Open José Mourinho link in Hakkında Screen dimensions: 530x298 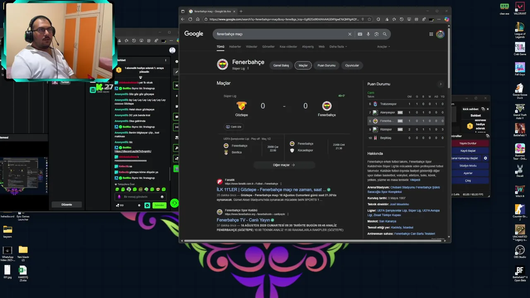[399, 204]
